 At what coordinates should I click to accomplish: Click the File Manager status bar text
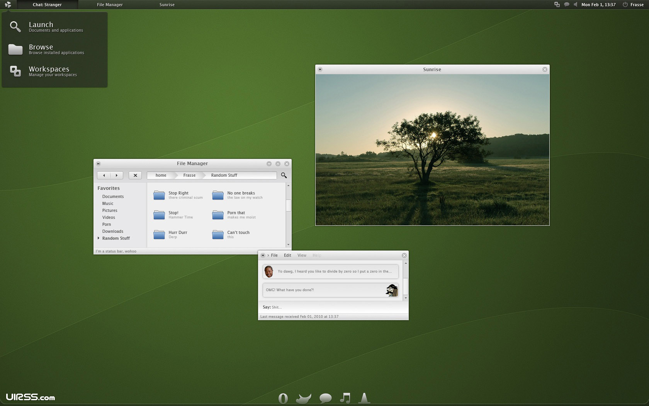116,251
